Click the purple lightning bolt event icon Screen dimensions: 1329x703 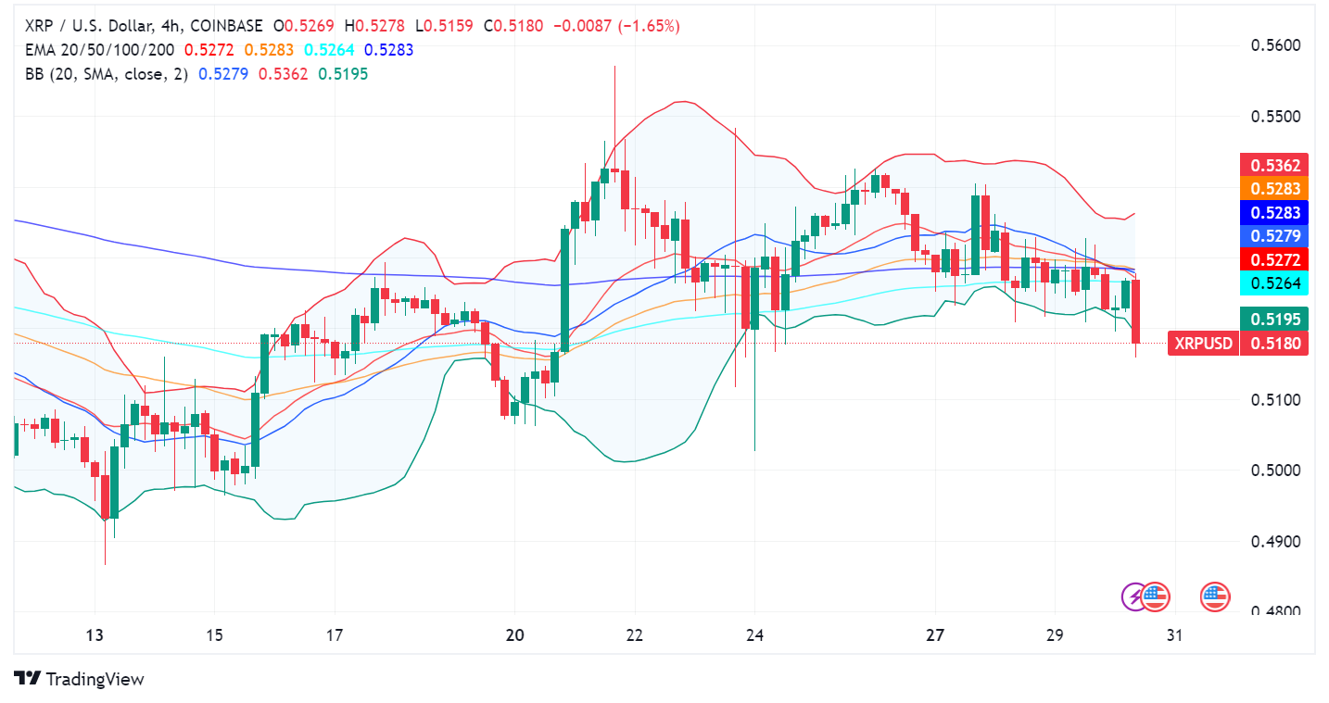tap(1134, 596)
